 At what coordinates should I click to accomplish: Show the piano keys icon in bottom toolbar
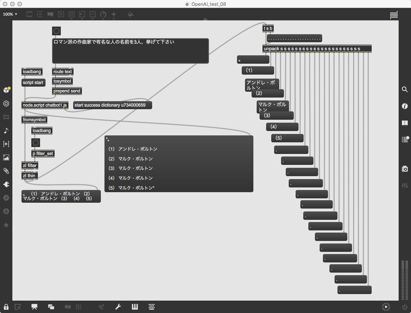tap(135, 307)
